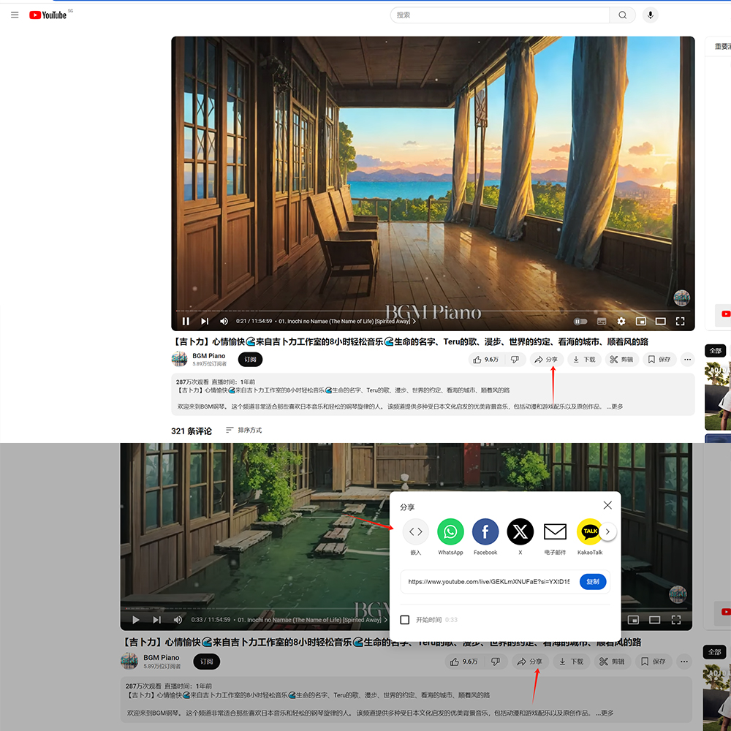Viewport: 731px width, 731px height.
Task: Enable theater mode on the undimmed upper player
Action: pos(661,321)
